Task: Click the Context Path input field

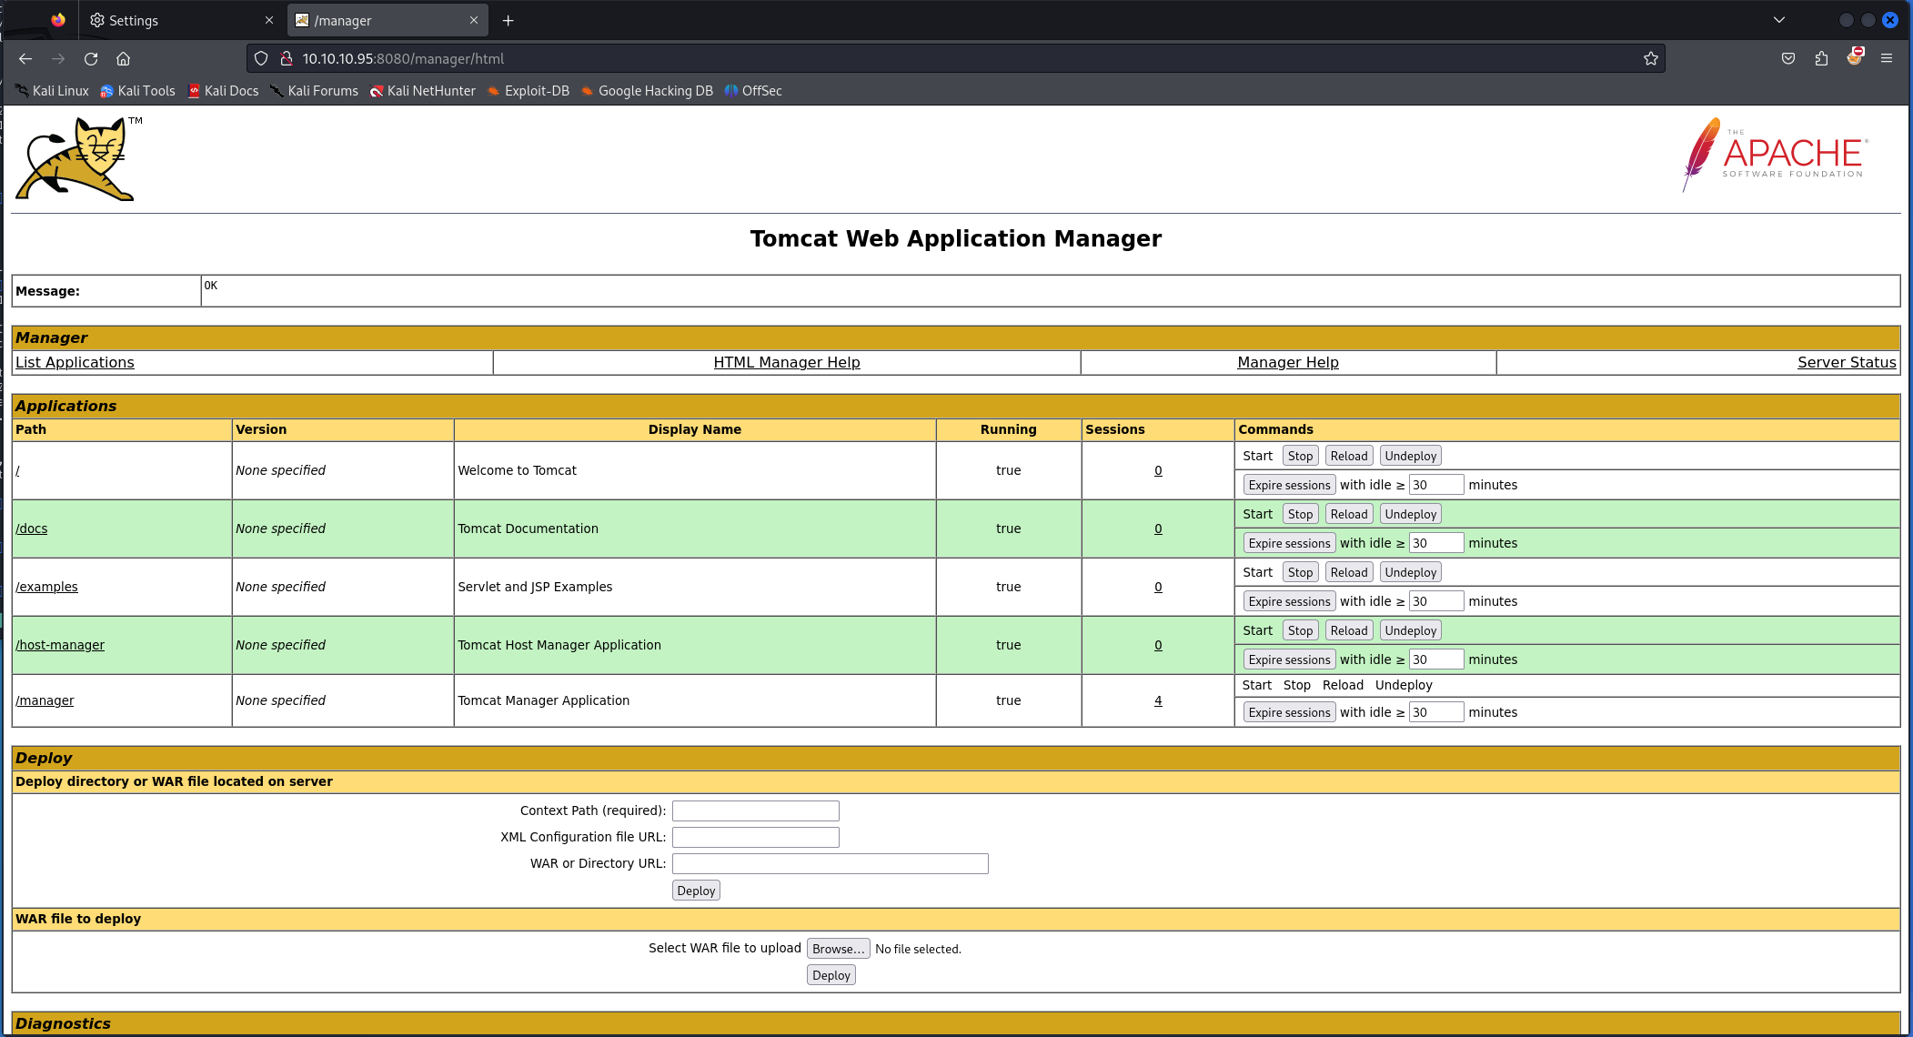Action: pos(755,810)
